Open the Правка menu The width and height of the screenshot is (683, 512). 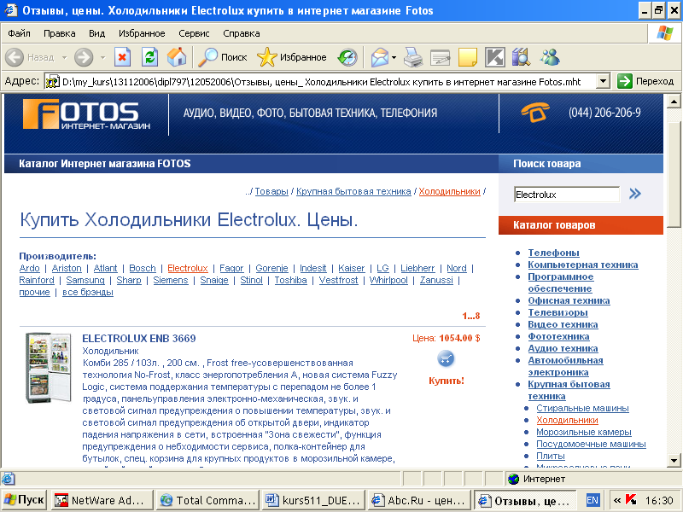tap(59, 33)
